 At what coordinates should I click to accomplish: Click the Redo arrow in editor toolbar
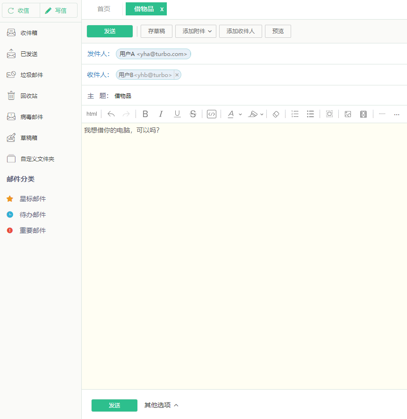click(126, 114)
